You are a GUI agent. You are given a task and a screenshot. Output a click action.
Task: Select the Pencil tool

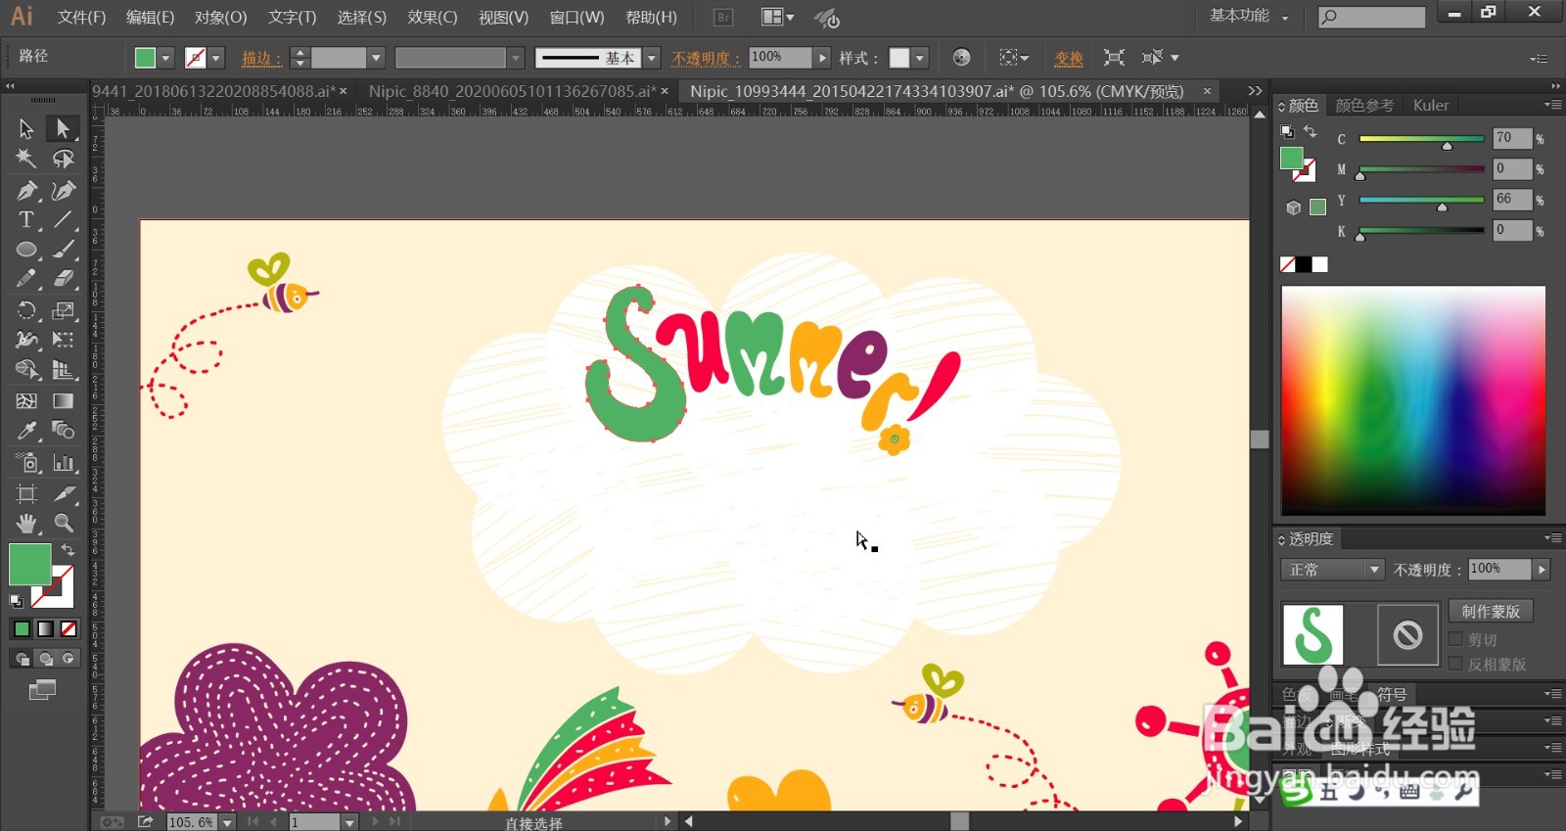coord(26,279)
